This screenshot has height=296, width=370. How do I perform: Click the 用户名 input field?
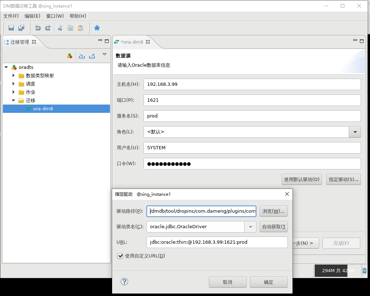pos(252,148)
